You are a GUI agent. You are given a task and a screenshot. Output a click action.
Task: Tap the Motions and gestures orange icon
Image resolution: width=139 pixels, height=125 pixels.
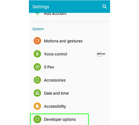(37, 41)
